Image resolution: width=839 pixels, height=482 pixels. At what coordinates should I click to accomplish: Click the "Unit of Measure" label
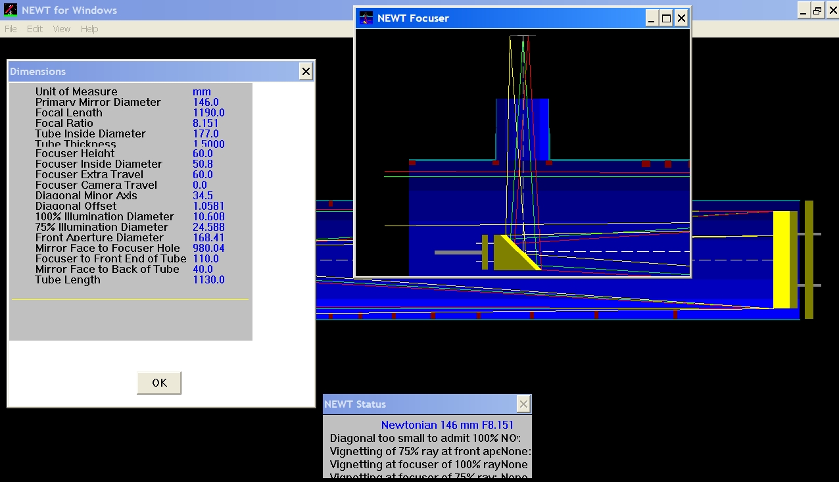76,92
